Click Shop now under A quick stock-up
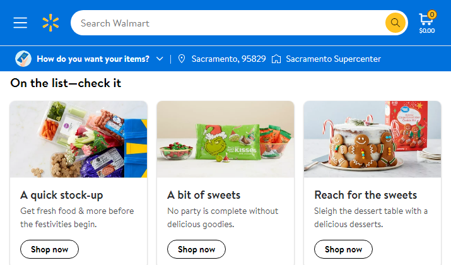This screenshot has height=265, width=451. coord(50,249)
